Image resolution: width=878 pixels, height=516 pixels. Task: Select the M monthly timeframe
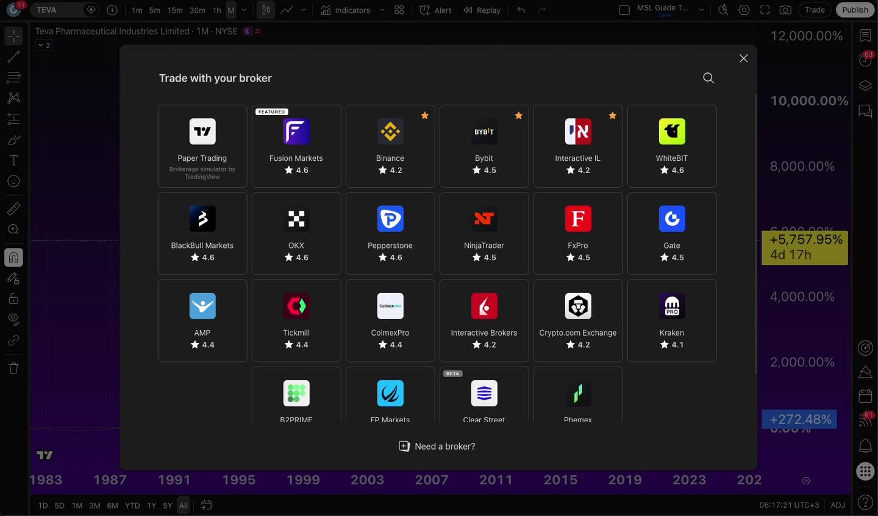(x=231, y=10)
